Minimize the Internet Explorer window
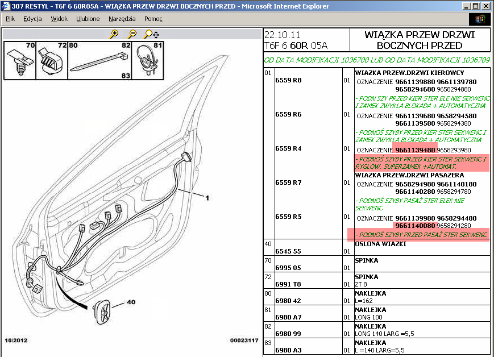Viewport: 494px width, 357px height. 467,6
